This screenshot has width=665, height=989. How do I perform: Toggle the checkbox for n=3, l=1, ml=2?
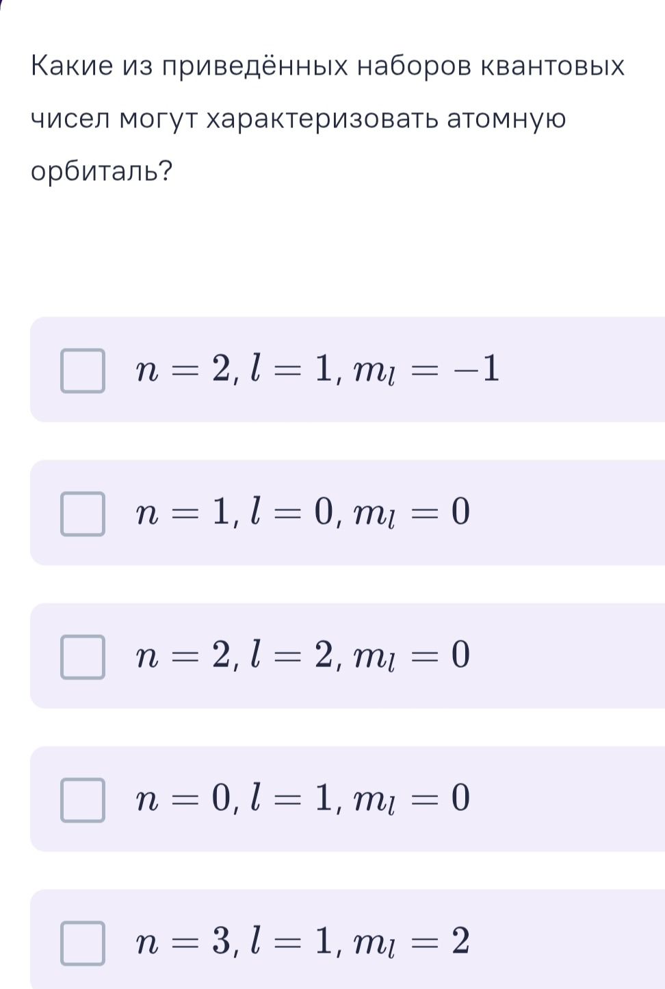83,943
